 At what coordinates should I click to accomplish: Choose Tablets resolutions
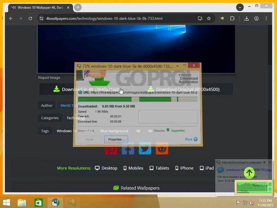point(159,168)
